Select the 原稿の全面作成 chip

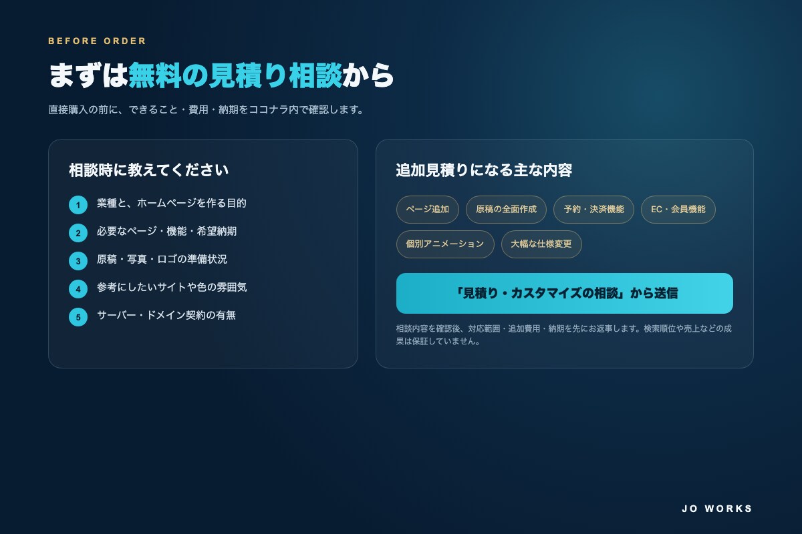(x=506, y=210)
